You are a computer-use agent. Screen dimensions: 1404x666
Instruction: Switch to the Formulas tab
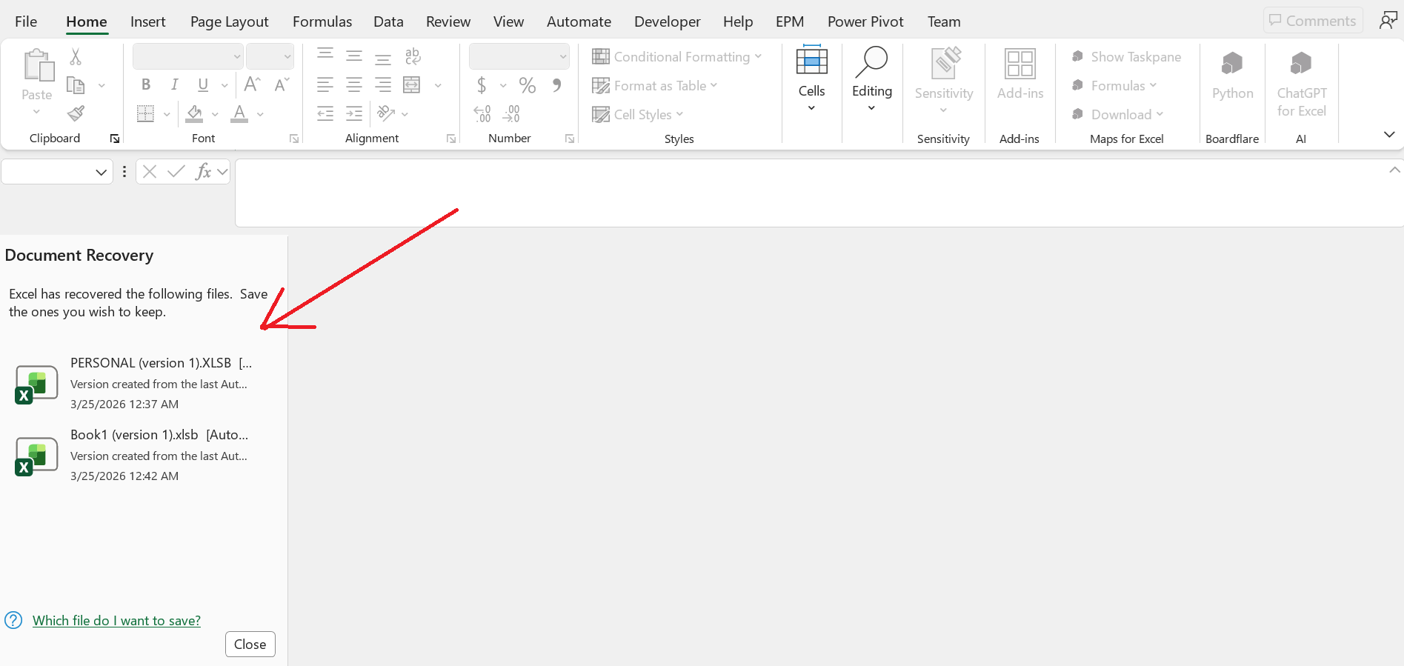click(322, 21)
